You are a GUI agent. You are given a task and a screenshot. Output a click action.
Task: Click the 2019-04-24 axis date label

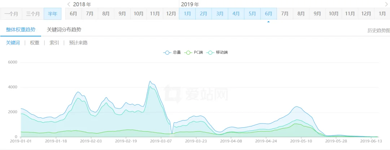point(266,141)
